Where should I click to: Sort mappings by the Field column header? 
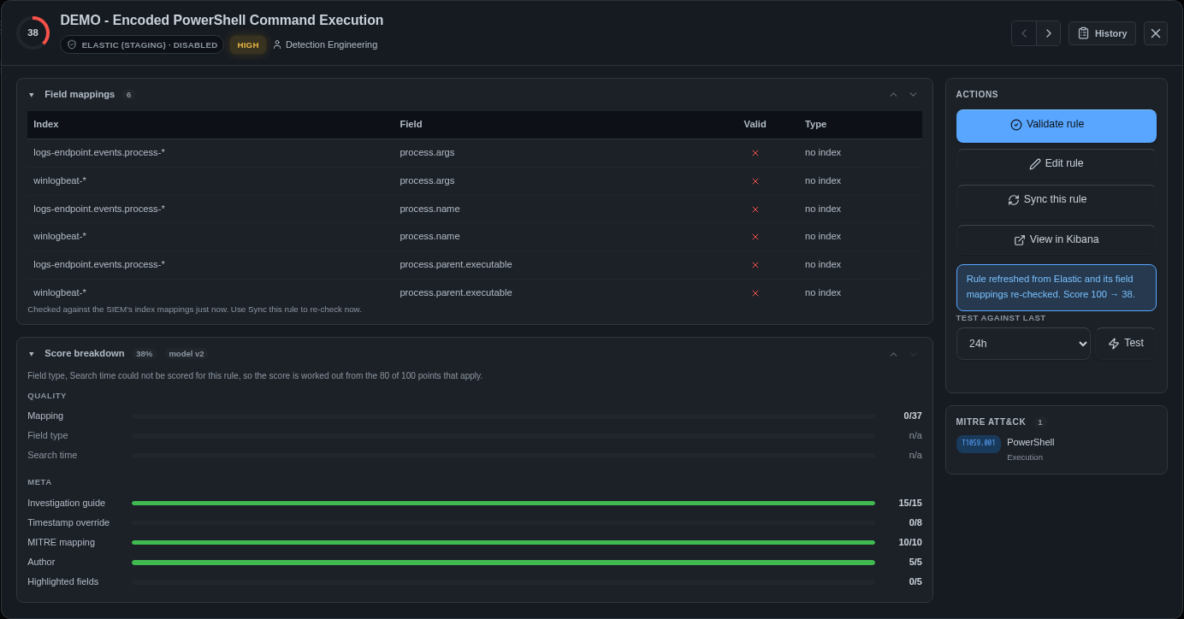pos(411,124)
